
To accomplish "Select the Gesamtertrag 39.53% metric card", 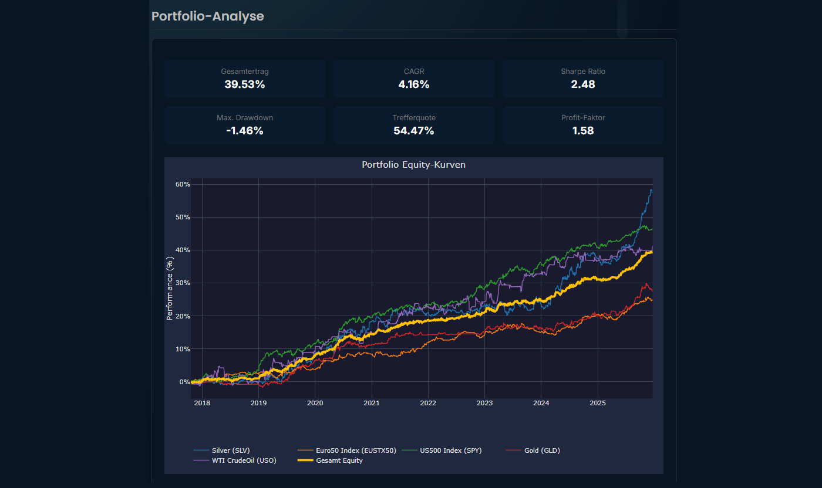I will pyautogui.click(x=245, y=79).
